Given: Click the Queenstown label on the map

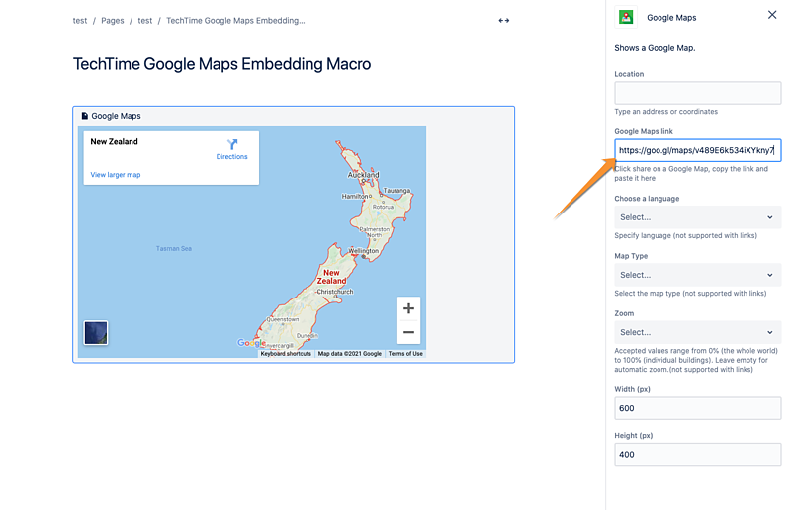Looking at the screenshot, I should pyautogui.click(x=283, y=319).
